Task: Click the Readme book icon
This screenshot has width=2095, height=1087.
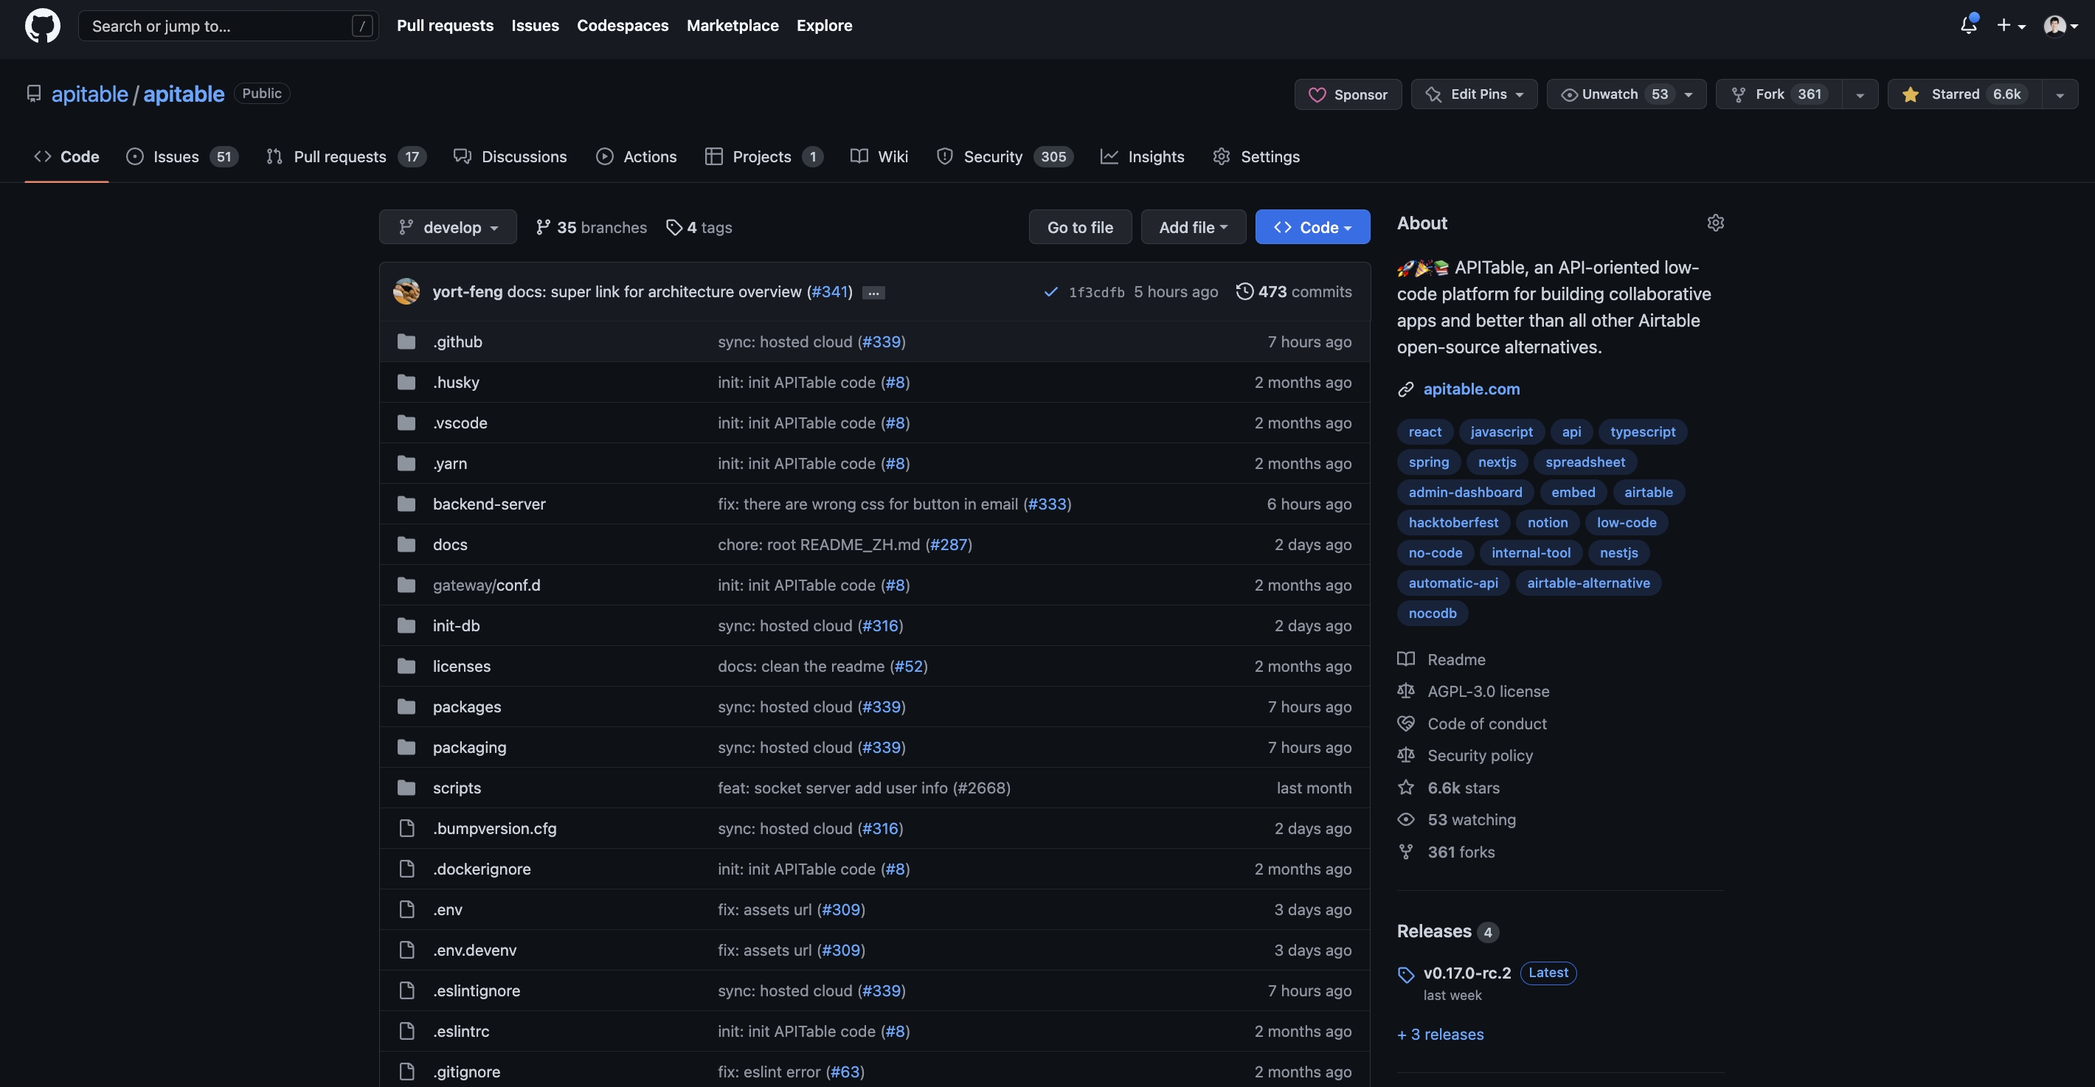Action: [x=1405, y=659]
